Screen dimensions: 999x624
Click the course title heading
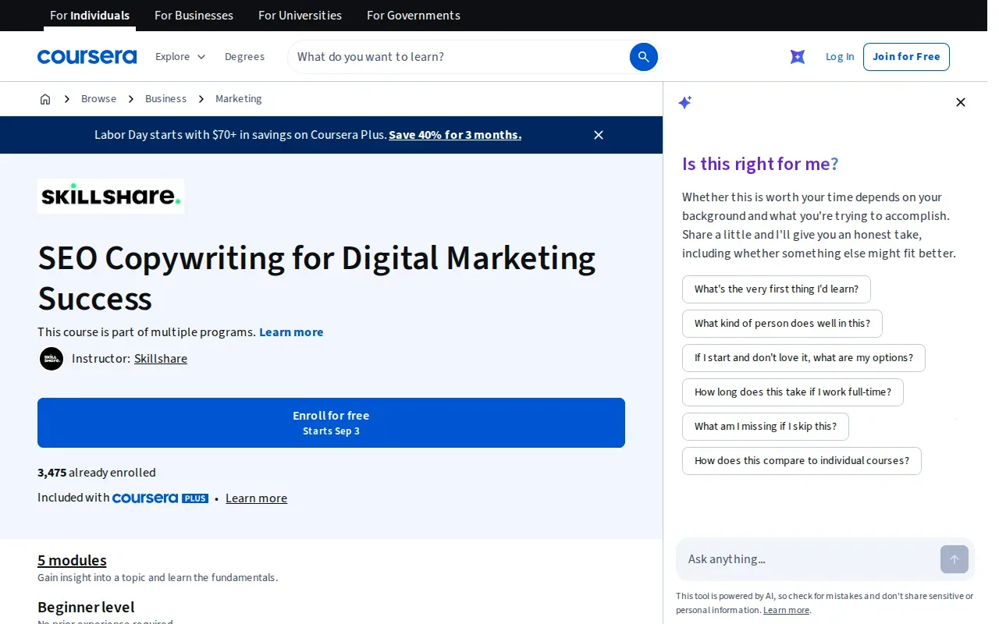[316, 278]
